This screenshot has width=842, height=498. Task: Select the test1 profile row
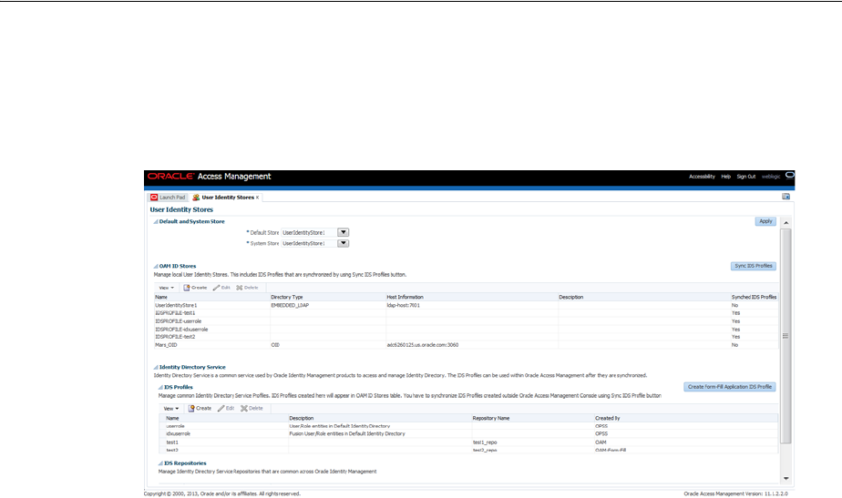[x=468, y=442]
